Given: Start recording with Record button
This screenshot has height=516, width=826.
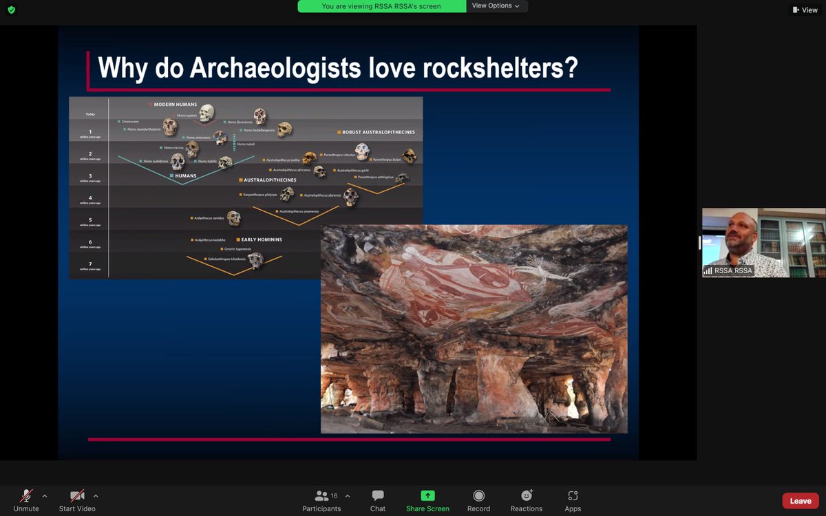Looking at the screenshot, I should [478, 501].
